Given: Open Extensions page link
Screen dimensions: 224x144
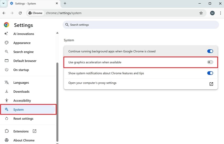Looking at the screenshot, I should tap(21, 131).
